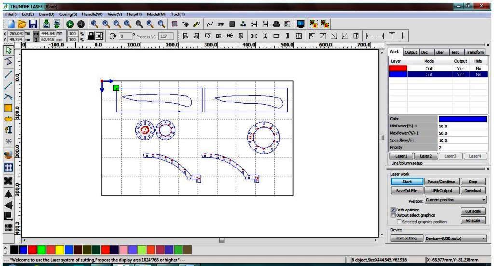Choose the node edit tool
Screen dimensions: 494x266
click(8, 61)
